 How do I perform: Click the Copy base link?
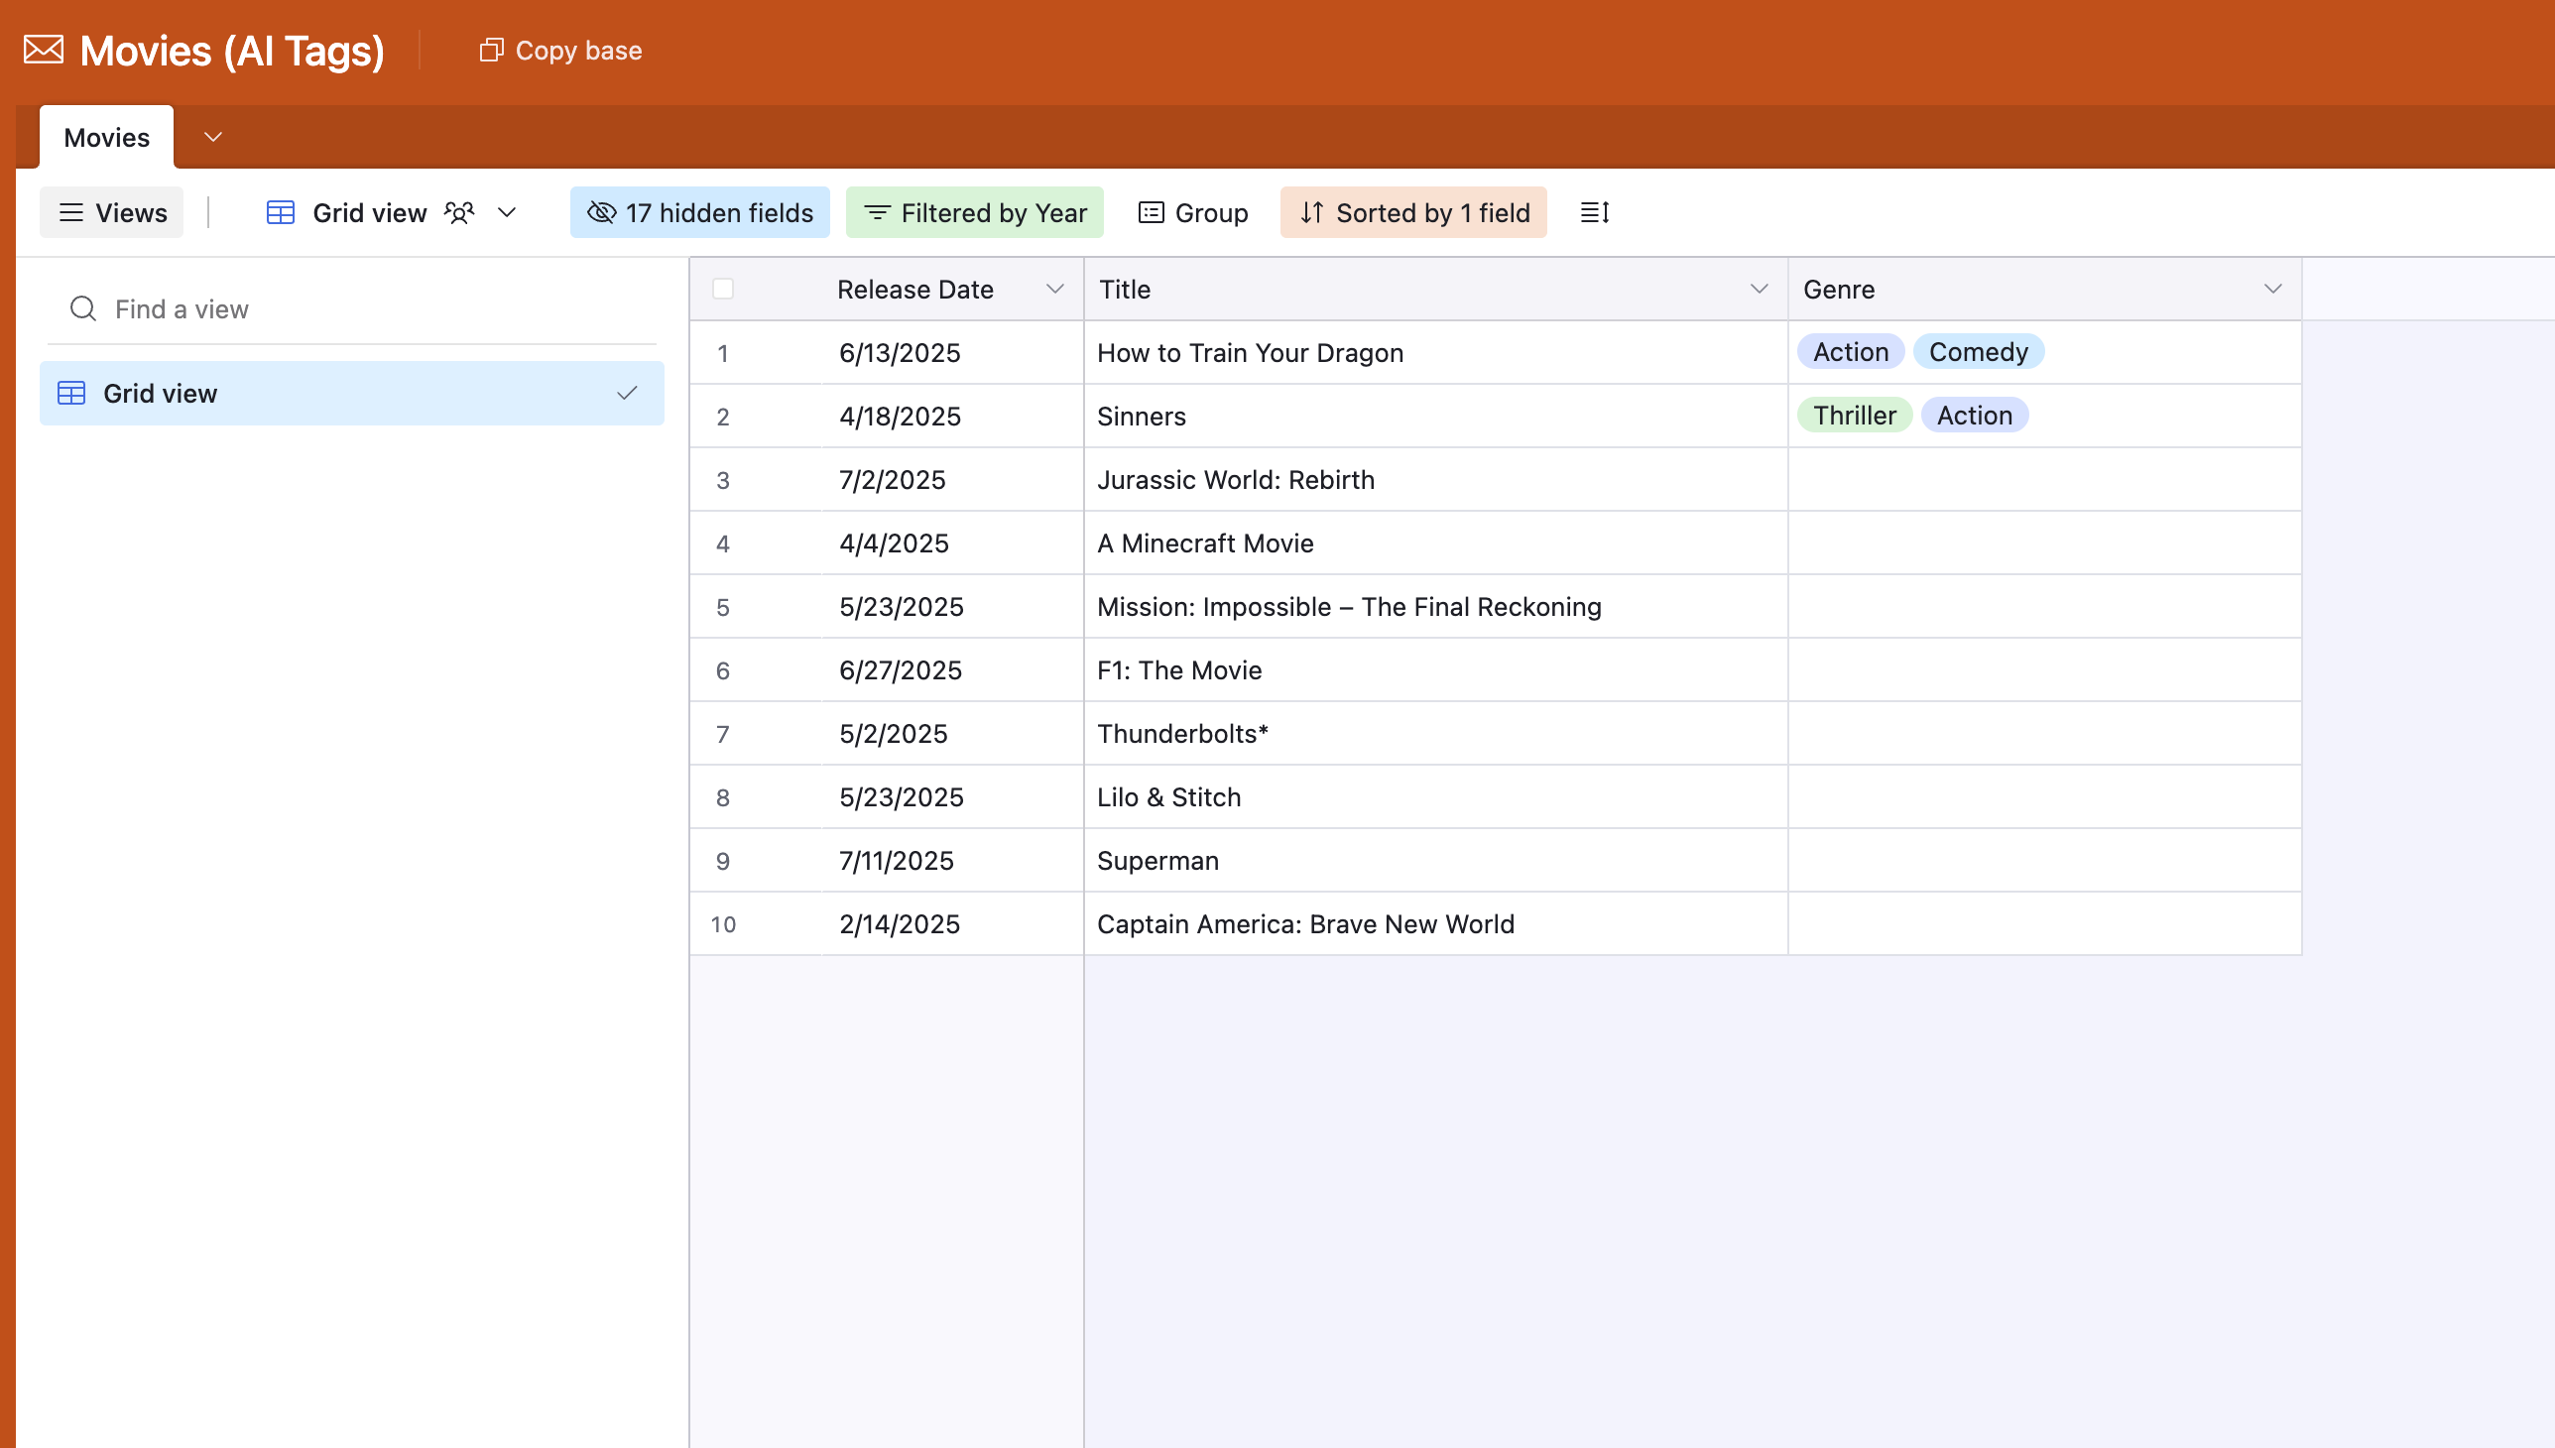tap(561, 50)
